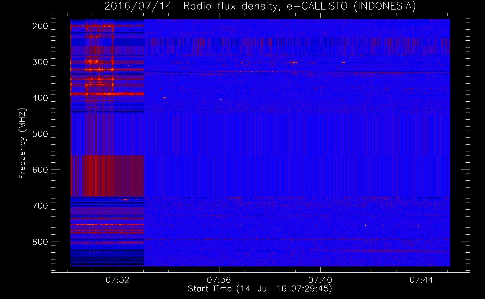Click the 400 frequency tick label
Image resolution: width=485 pixels, height=299 pixels.
40,98
